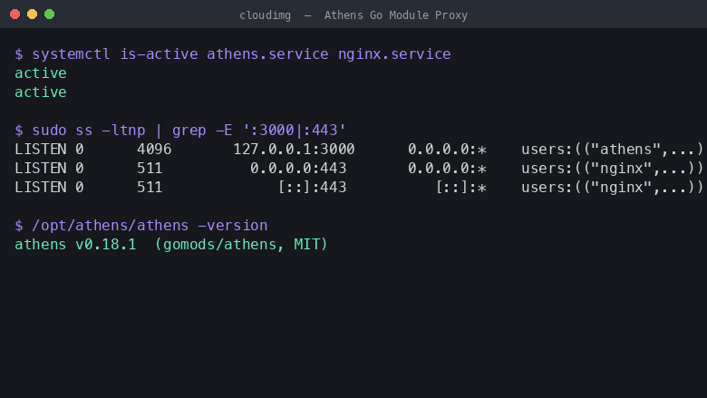This screenshot has width=707, height=398.
Task: Click the address '127.0.0.1:3000'
Action: pos(294,150)
